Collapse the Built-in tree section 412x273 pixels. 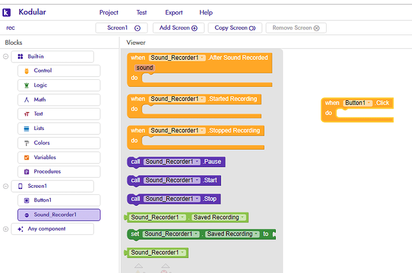(x=5, y=57)
